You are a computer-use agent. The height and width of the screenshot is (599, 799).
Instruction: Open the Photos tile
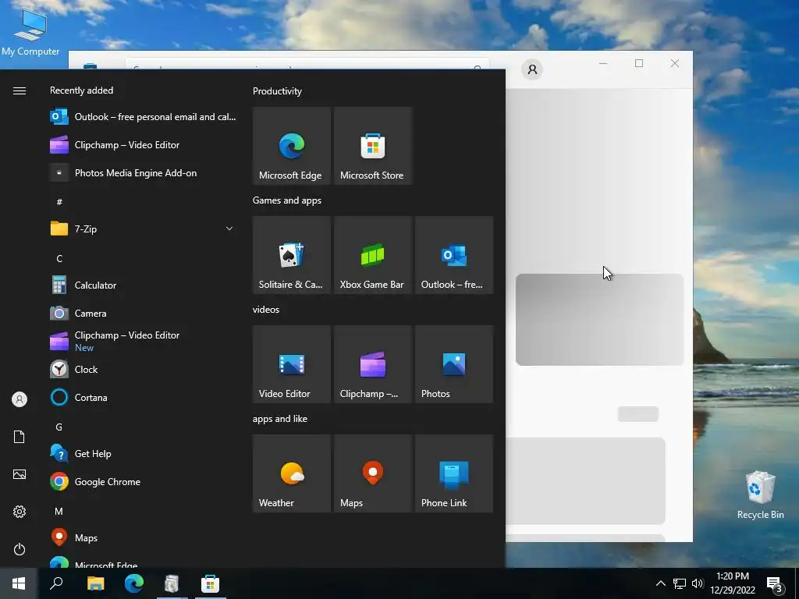pos(453,364)
